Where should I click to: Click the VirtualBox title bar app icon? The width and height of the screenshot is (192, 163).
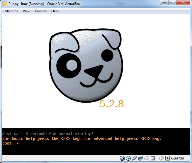pyautogui.click(x=5, y=4)
